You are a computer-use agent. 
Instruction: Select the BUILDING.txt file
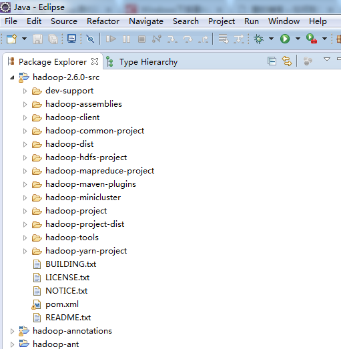(71, 264)
